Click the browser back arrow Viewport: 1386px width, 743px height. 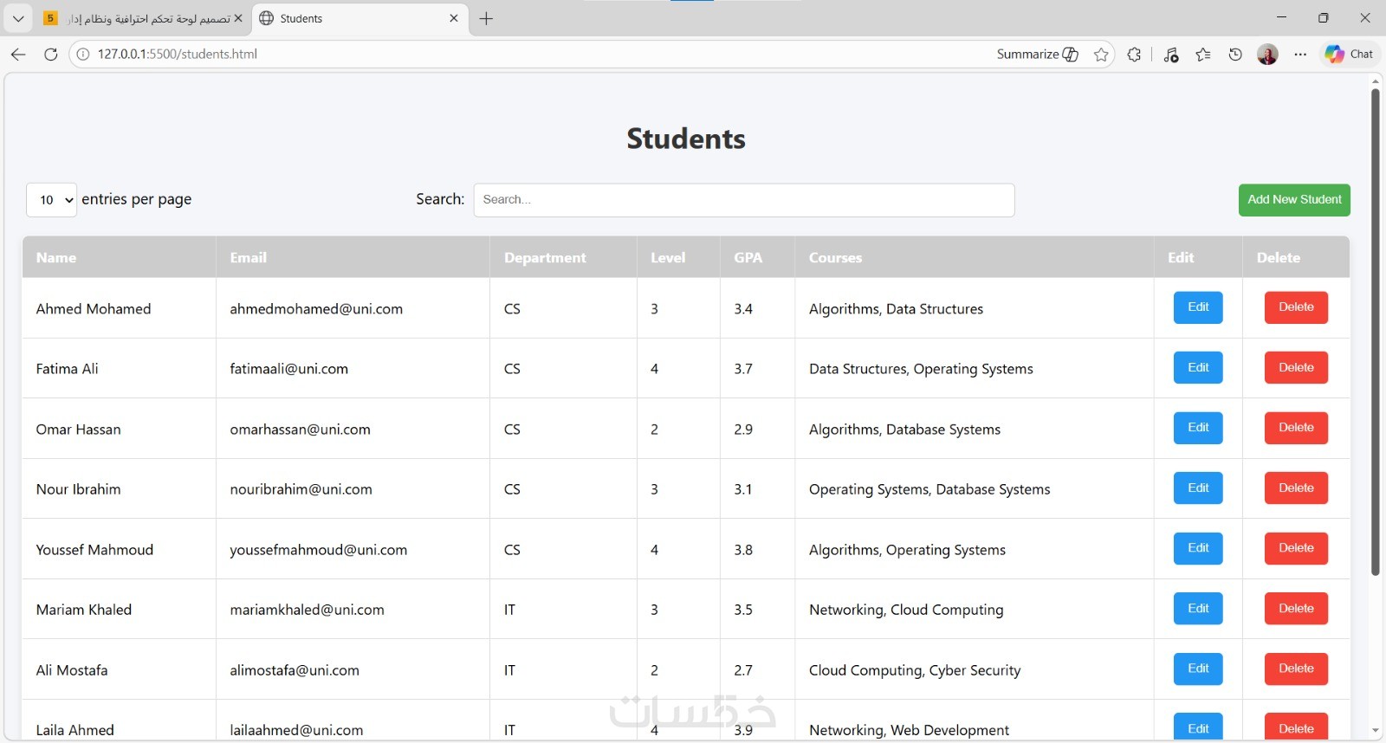coord(18,55)
